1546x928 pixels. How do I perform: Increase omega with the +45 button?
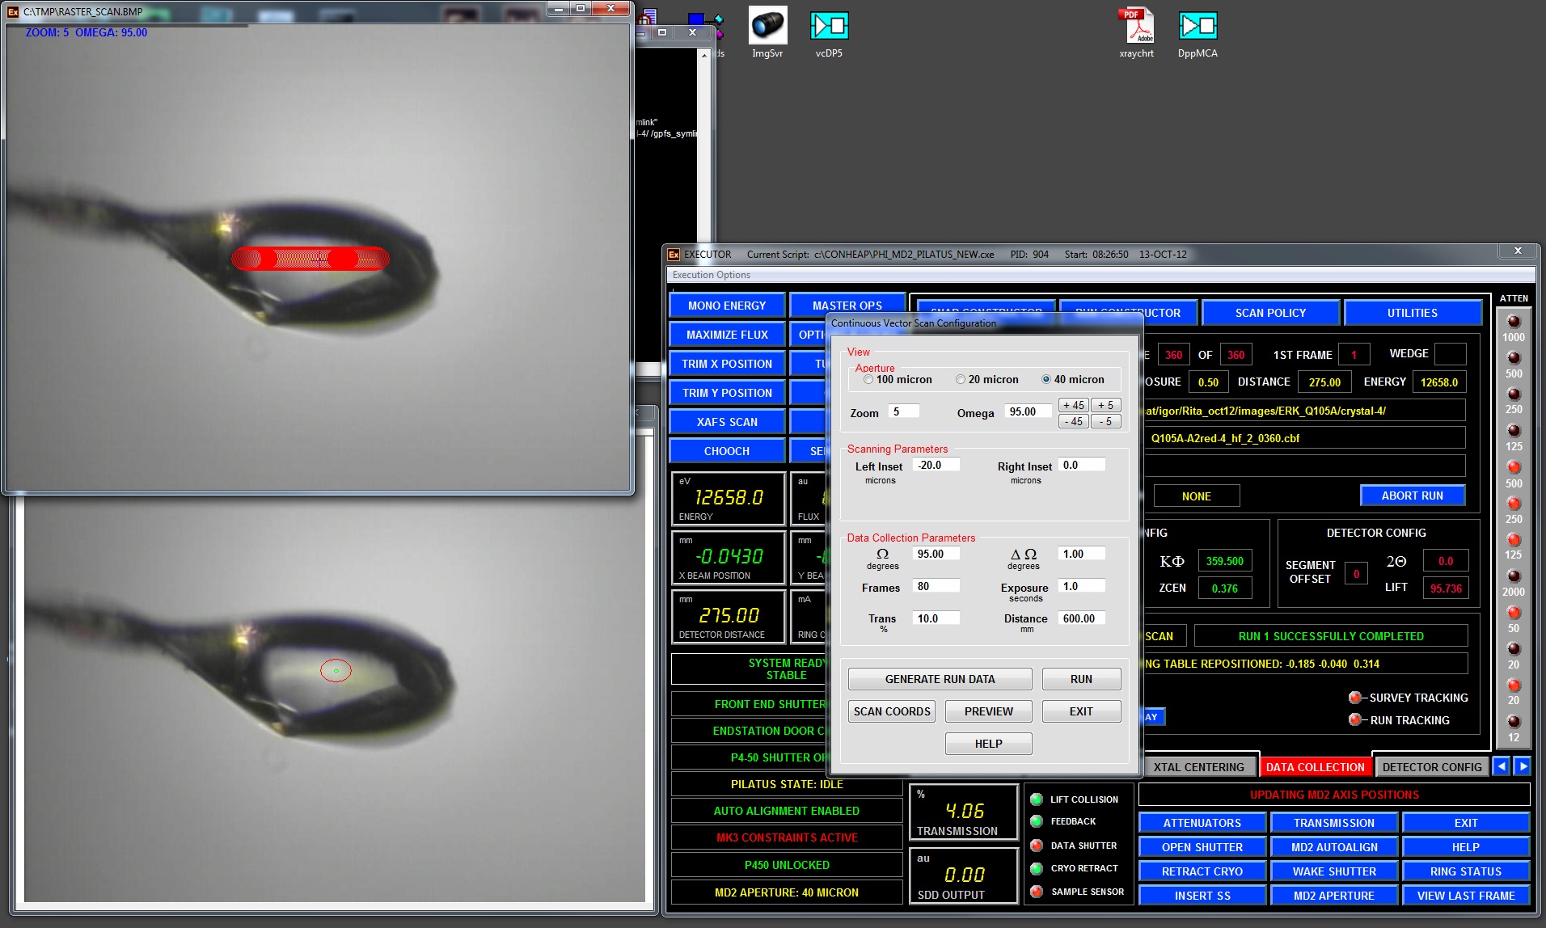point(1073,405)
